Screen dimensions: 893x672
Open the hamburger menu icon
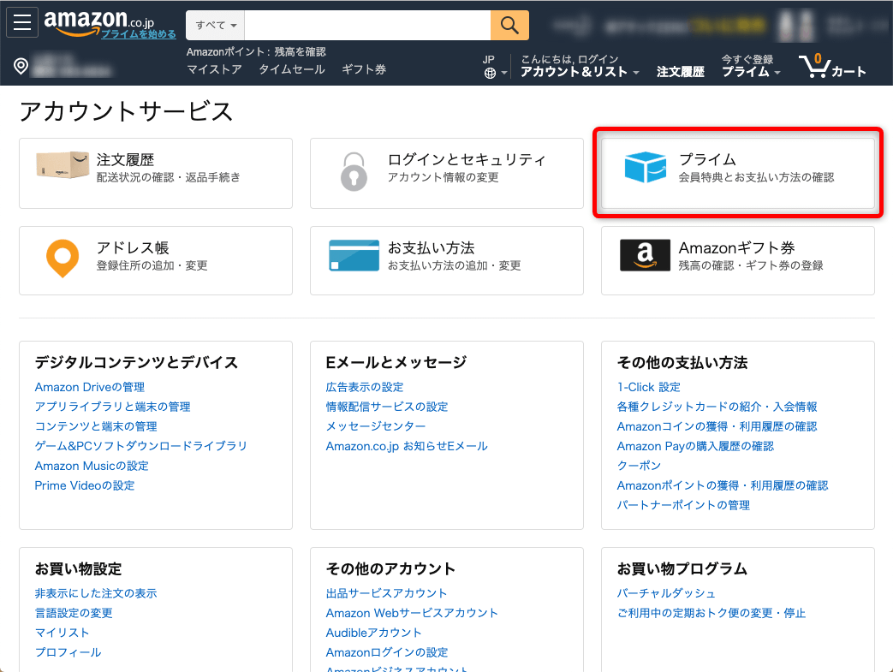(21, 23)
